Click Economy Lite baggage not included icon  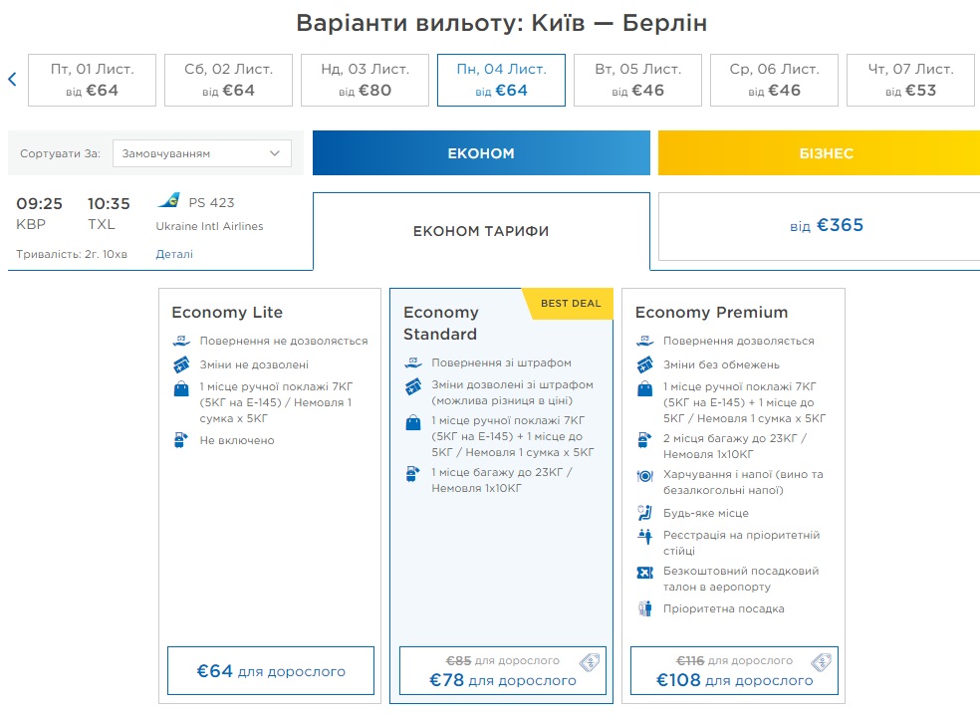click(180, 440)
